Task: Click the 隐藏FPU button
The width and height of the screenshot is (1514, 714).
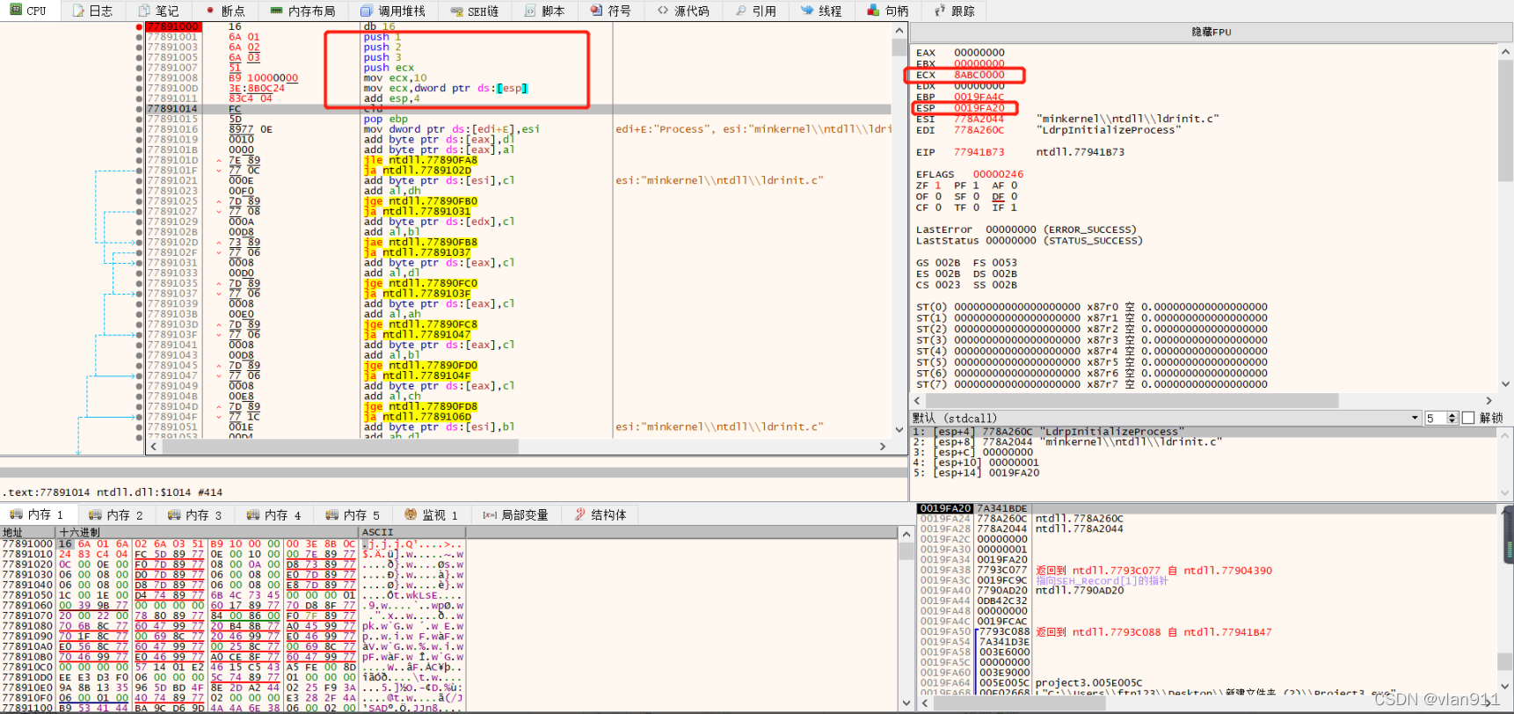Action: pos(1211,32)
